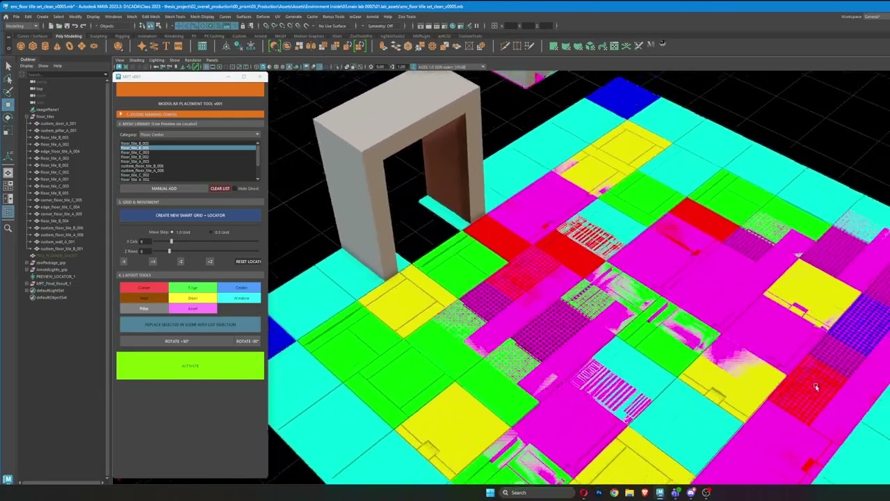Expand the ArnoldLights_grp node in Outliner
The width and height of the screenshot is (890, 501).
click(26, 269)
